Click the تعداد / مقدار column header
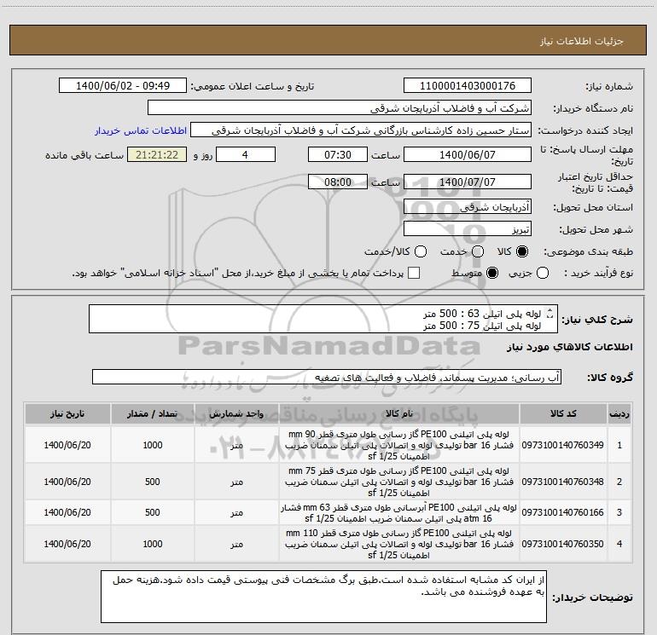This screenshot has height=635, width=657. pyautogui.click(x=153, y=413)
